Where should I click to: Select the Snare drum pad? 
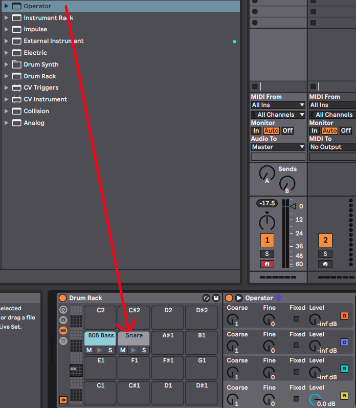(134, 338)
